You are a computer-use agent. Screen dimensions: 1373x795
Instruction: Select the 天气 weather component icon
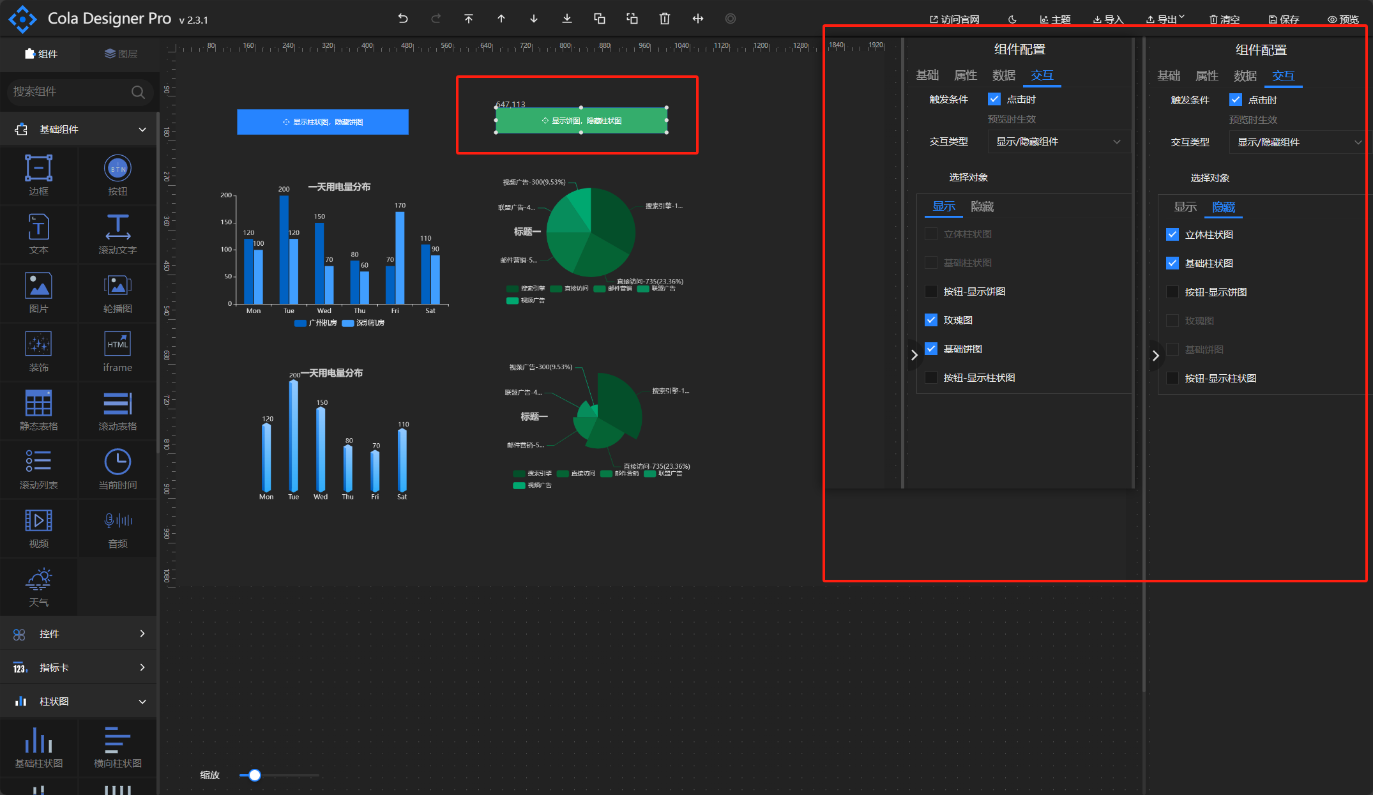coord(38,580)
